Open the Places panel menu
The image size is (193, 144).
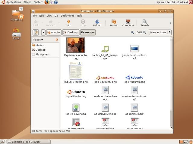27,2
